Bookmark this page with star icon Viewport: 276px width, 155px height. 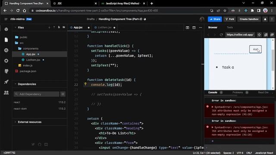pyautogui.click(x=225, y=10)
